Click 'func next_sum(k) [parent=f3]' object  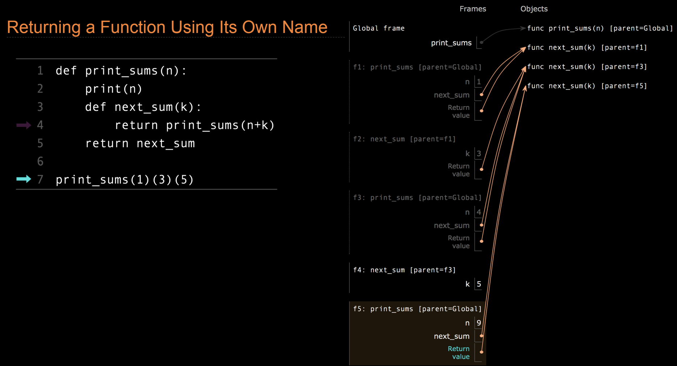pyautogui.click(x=587, y=67)
